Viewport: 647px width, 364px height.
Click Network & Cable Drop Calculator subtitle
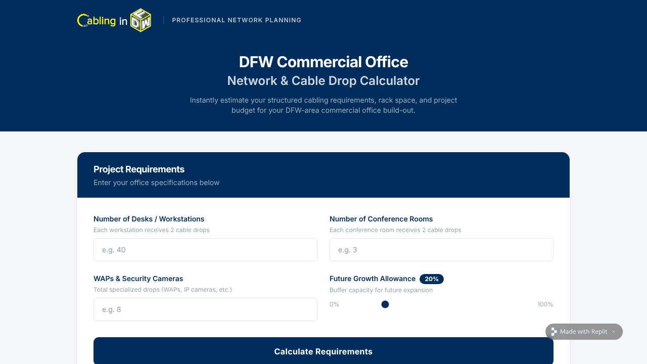point(323,81)
